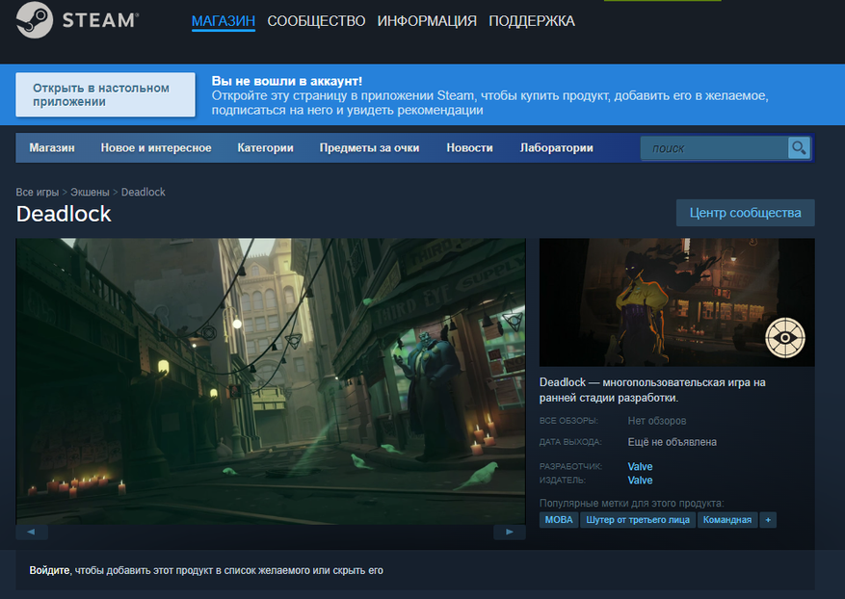Follow the Все игры breadcrumb

click(x=38, y=193)
